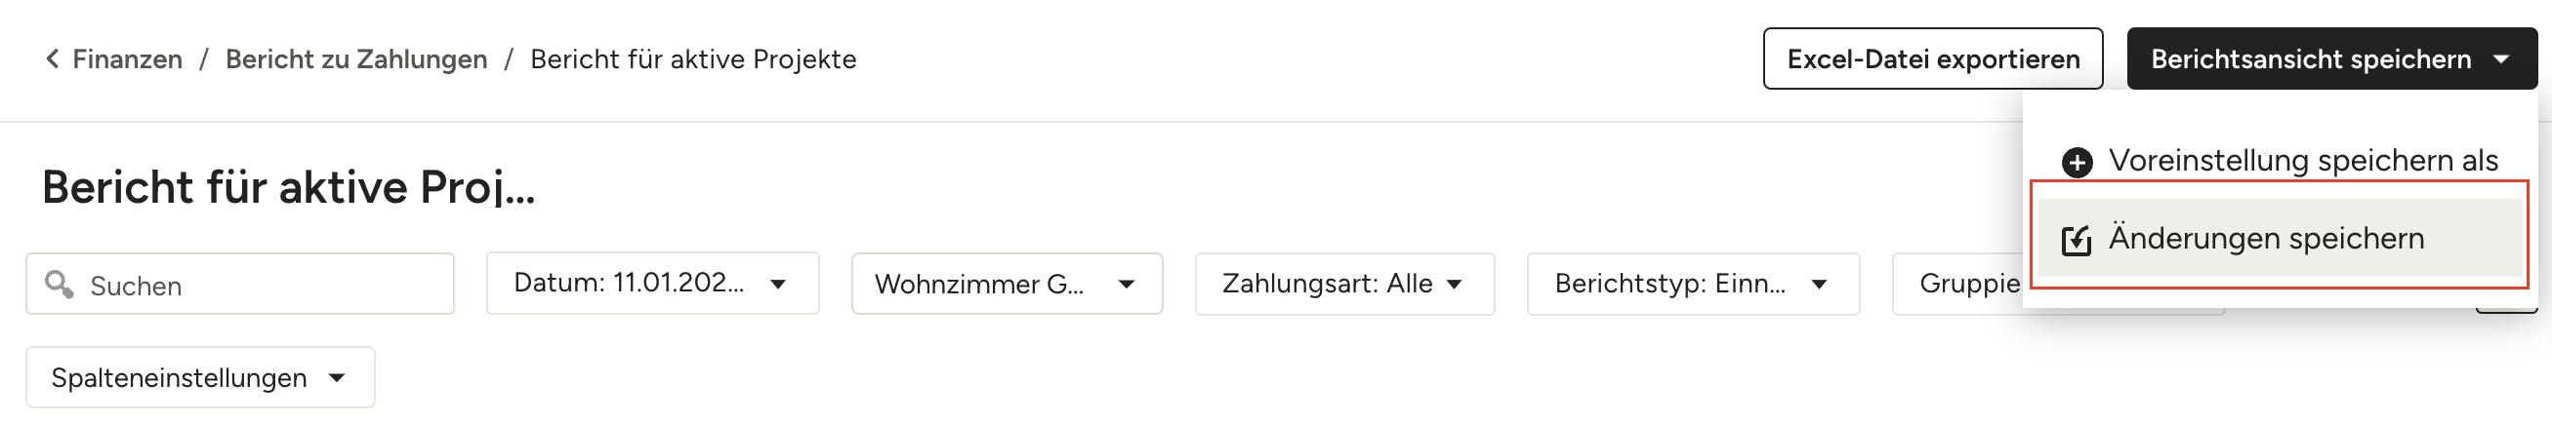Click into the Suchen search field

pos(258,285)
